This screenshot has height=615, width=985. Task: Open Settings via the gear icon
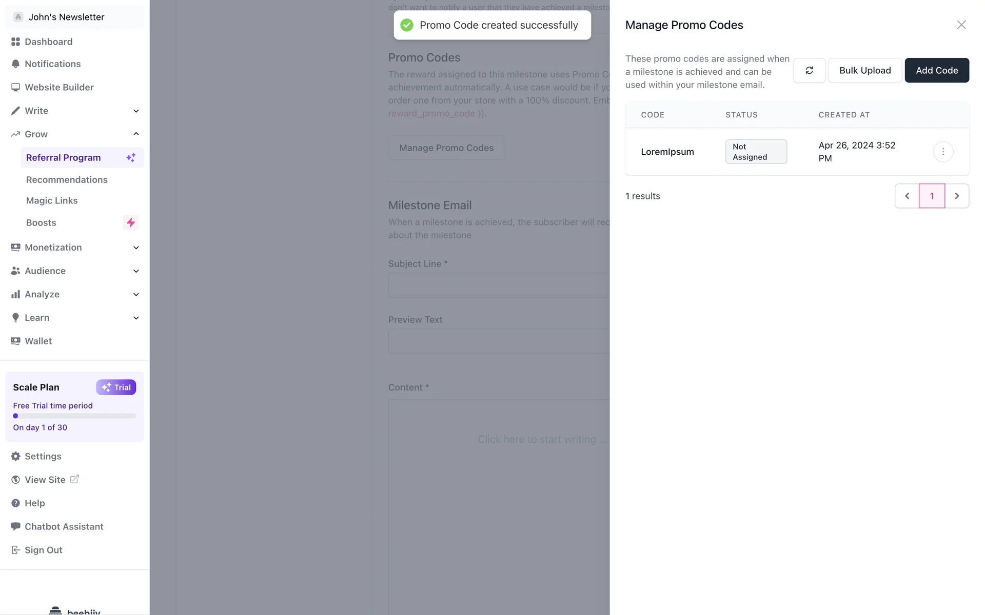[x=16, y=456]
